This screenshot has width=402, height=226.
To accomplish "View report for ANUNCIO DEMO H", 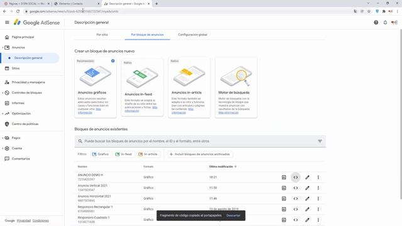I will [x=284, y=177].
